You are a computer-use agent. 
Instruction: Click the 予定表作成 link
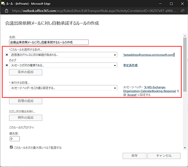click(130, 65)
